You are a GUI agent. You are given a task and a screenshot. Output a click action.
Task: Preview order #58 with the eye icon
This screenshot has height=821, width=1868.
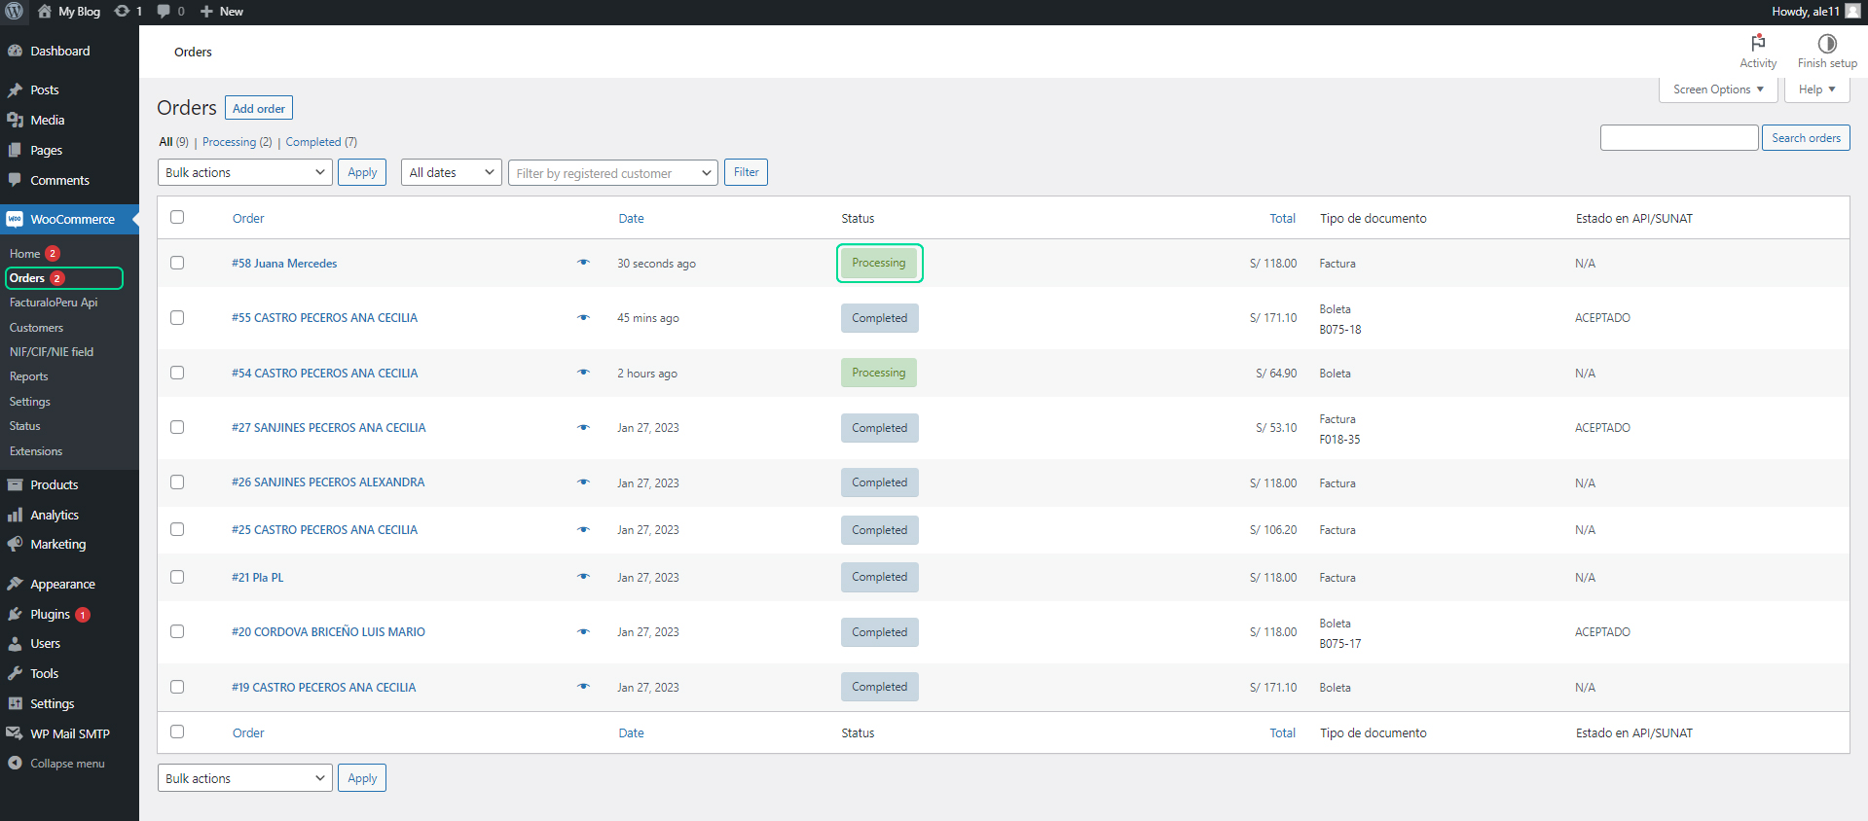click(x=583, y=263)
